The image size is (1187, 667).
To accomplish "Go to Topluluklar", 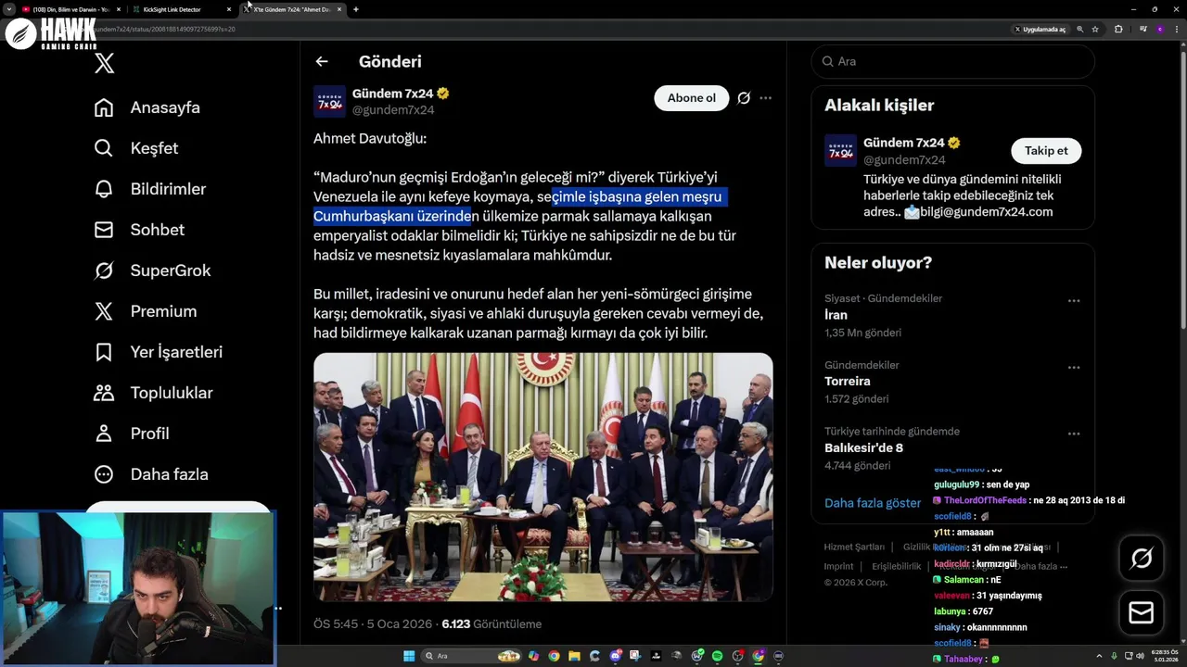I will tap(154, 393).
